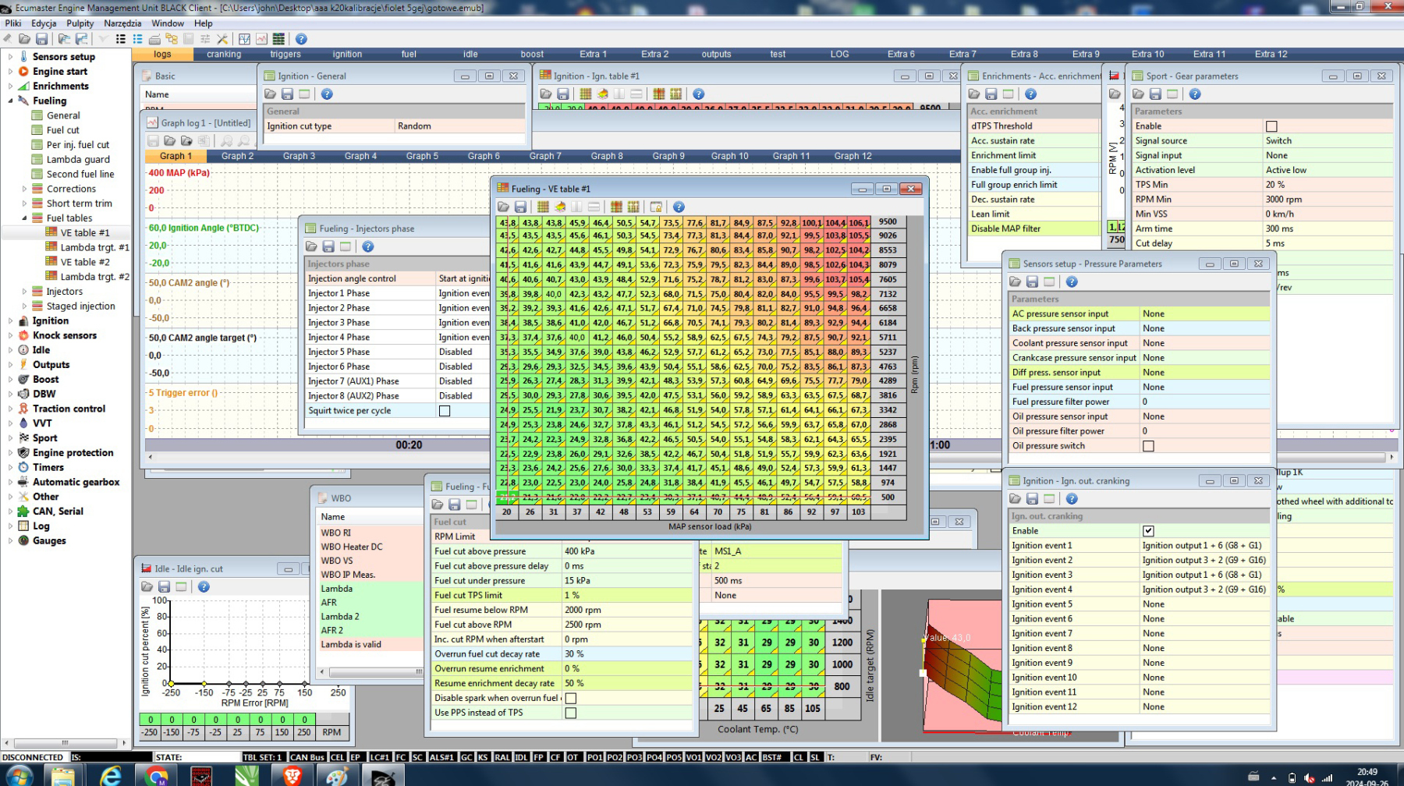Click the save project icon in main toolbar
The width and height of the screenshot is (1404, 786).
tap(41, 39)
